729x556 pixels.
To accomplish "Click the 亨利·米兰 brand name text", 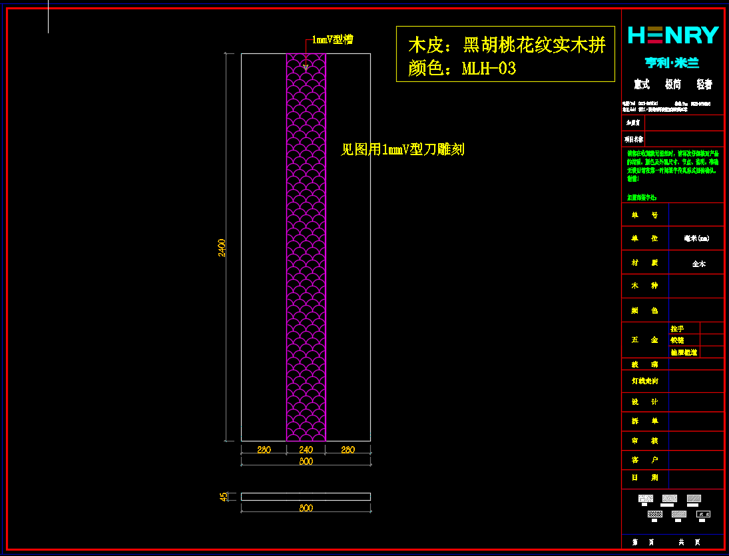I will click(672, 63).
